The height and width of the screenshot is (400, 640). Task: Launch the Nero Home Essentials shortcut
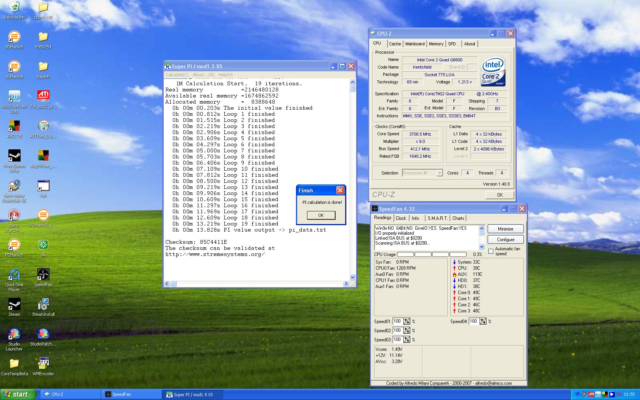pyautogui.click(x=14, y=186)
